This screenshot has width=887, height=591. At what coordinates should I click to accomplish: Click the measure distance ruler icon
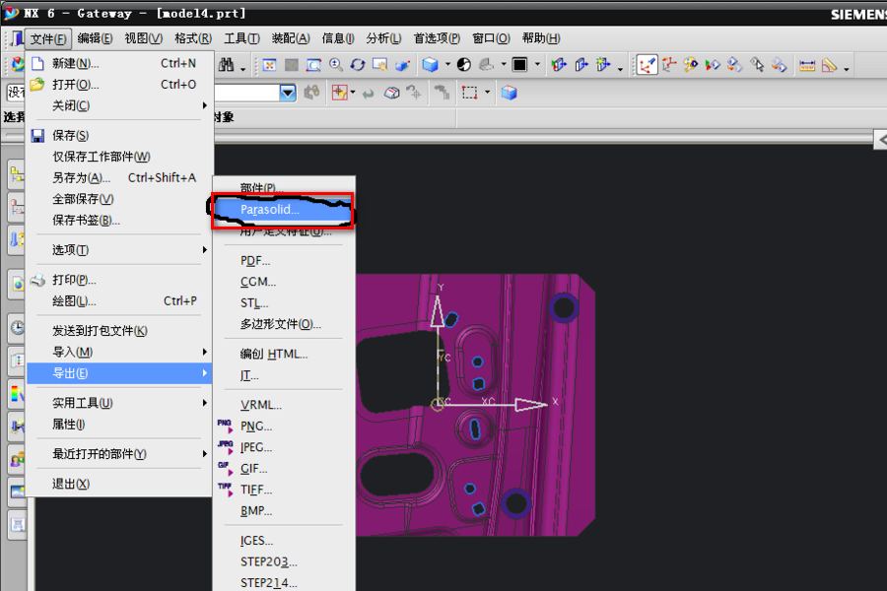(x=807, y=65)
